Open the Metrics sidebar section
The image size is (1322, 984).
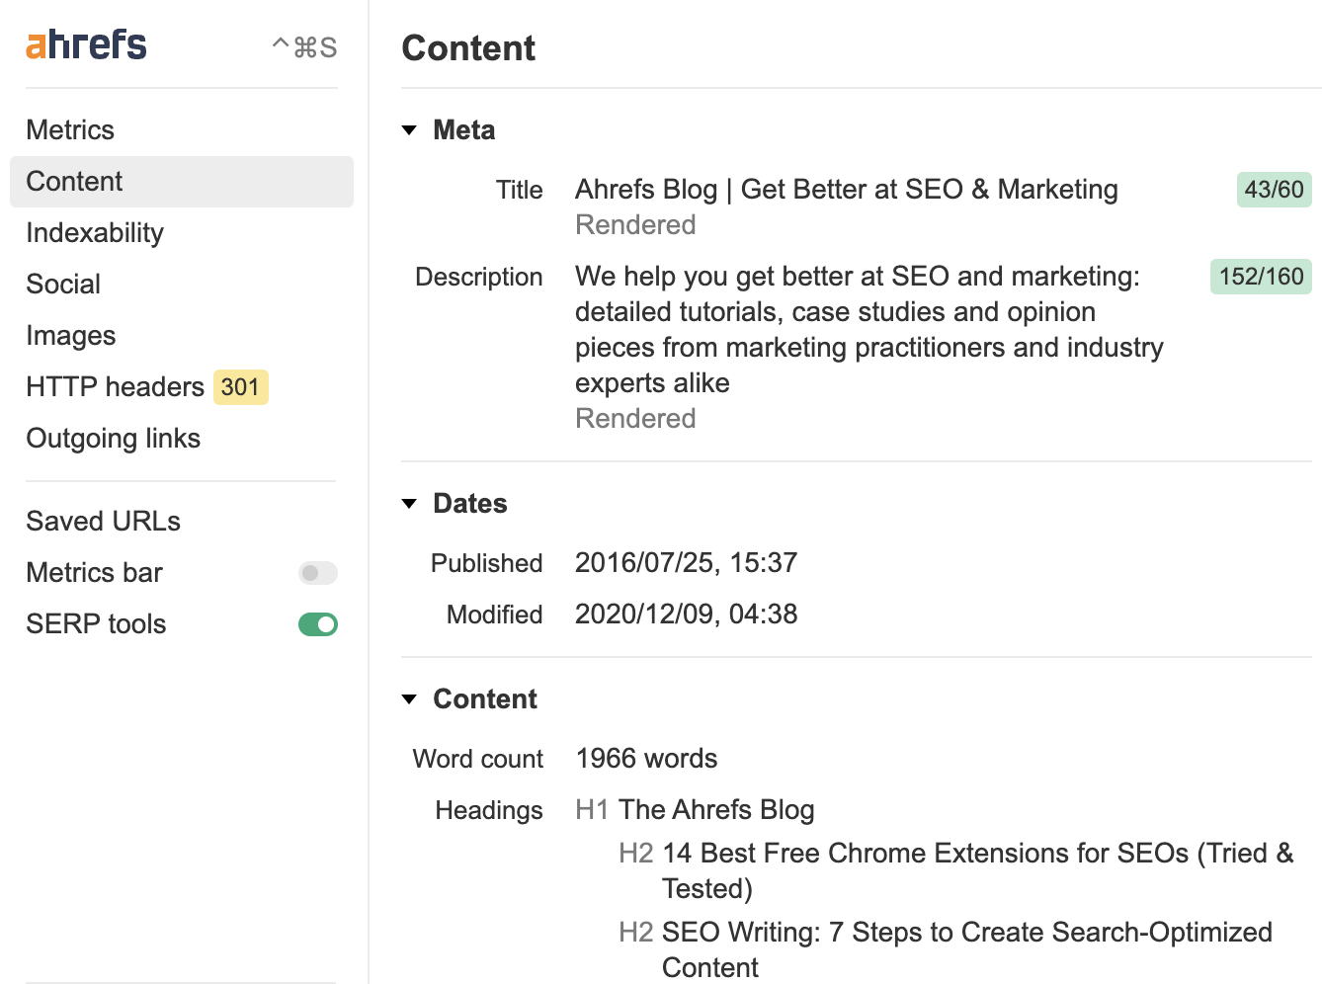tap(69, 129)
